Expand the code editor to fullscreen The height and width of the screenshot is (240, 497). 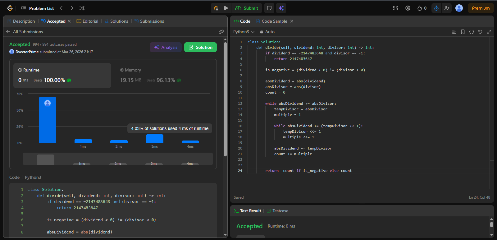coord(489,32)
